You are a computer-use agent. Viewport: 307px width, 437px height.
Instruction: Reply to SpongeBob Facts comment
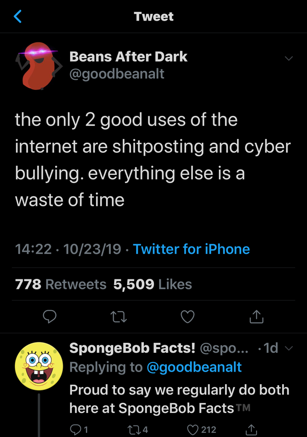click(77, 429)
